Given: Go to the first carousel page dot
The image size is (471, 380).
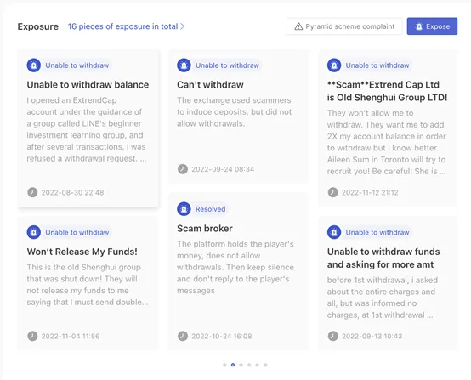Looking at the screenshot, I should 224,365.
